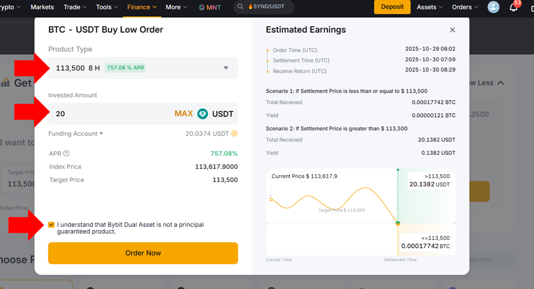Click the search magnifier icon
The image size is (534, 289).
240,6
